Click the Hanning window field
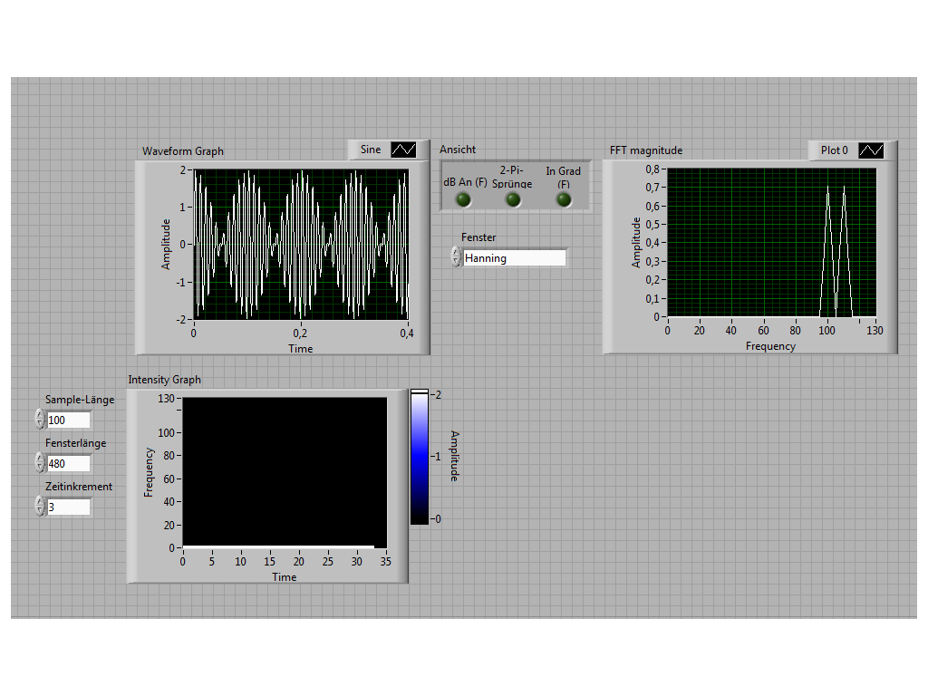Image resolution: width=928 pixels, height=696 pixels. point(515,258)
